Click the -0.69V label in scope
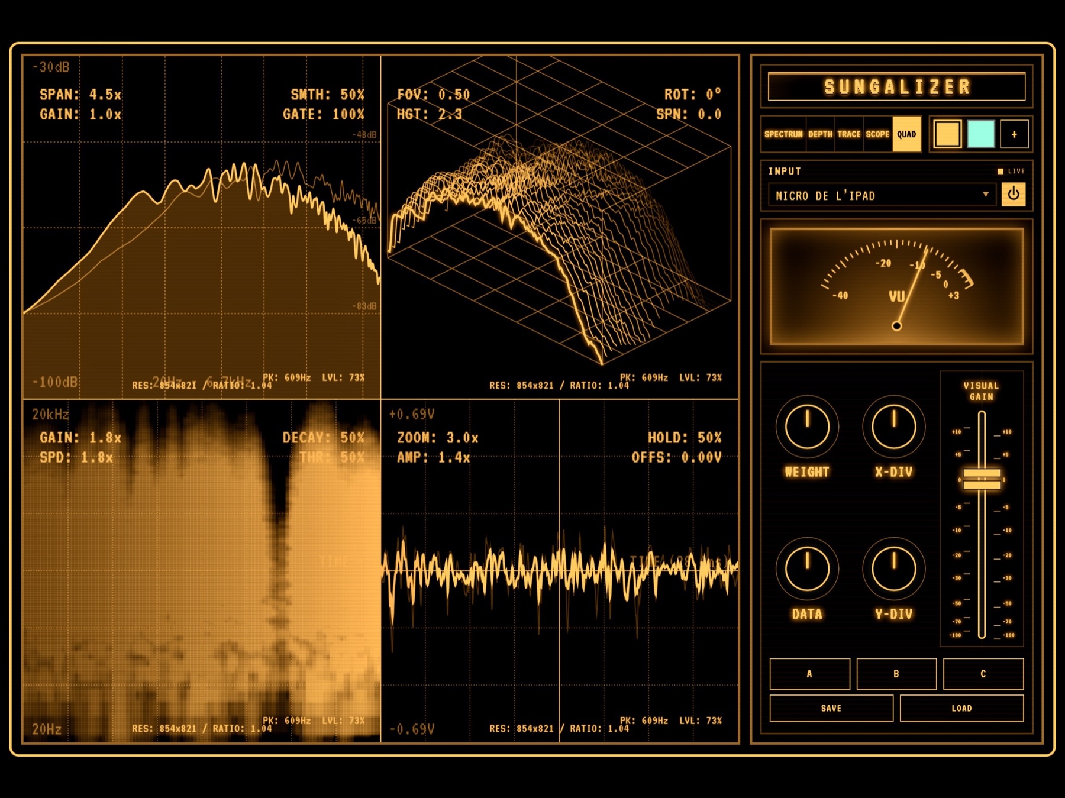The width and height of the screenshot is (1065, 798). tap(412, 729)
